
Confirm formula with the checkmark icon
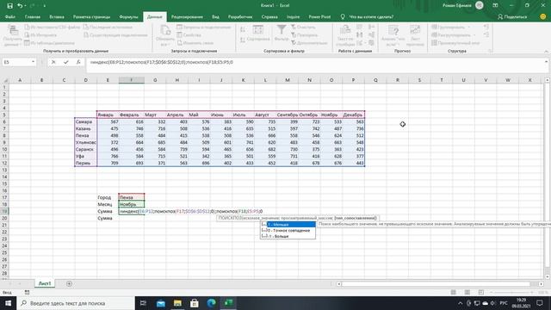[65, 62]
